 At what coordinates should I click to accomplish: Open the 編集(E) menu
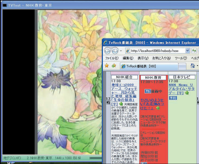(x=128, y=58)
